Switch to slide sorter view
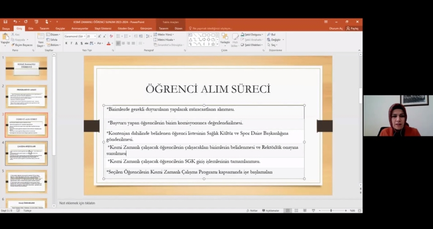This screenshot has width=433, height=229. pyautogui.click(x=296, y=210)
